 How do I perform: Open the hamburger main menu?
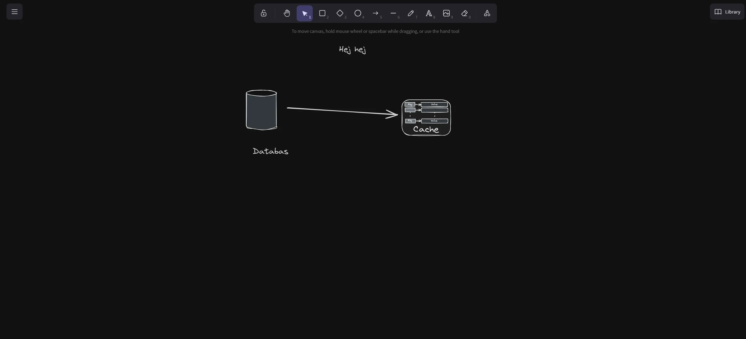[14, 11]
